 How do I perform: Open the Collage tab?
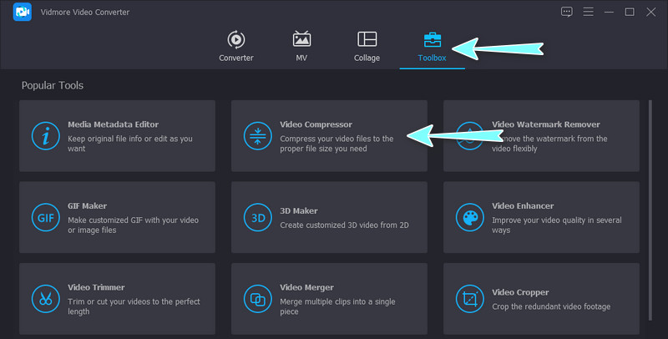pyautogui.click(x=367, y=46)
